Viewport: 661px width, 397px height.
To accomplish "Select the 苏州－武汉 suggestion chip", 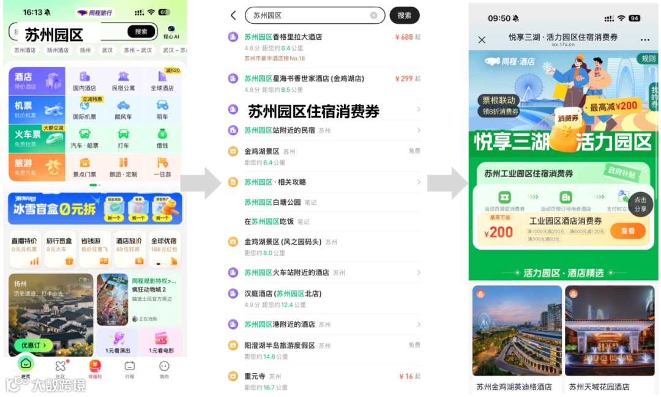I will point(138,50).
